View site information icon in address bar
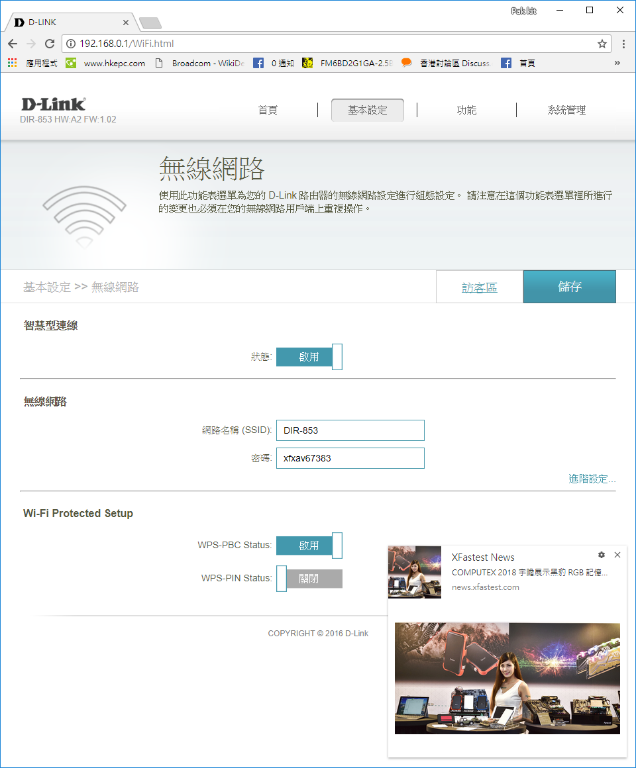Screen dimensions: 636x768 [71, 44]
